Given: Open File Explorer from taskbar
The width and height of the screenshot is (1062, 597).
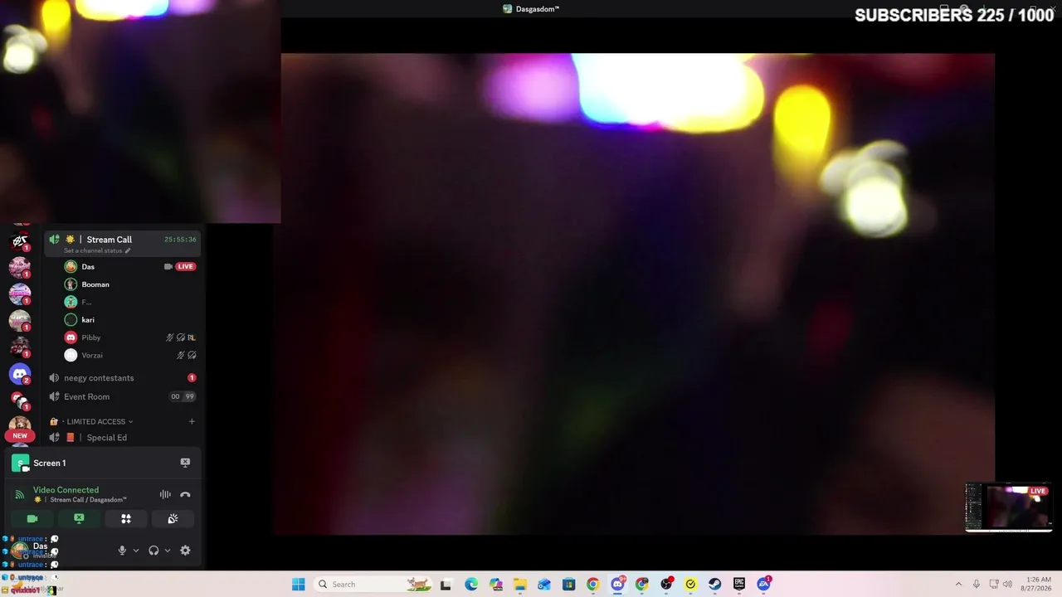Looking at the screenshot, I should (x=520, y=585).
